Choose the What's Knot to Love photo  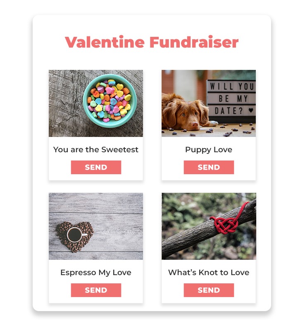pyautogui.click(x=209, y=226)
